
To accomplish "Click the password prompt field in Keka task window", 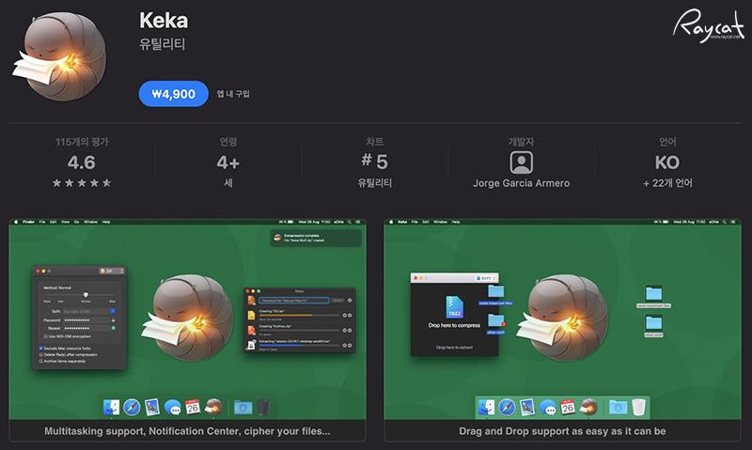I will [294, 301].
